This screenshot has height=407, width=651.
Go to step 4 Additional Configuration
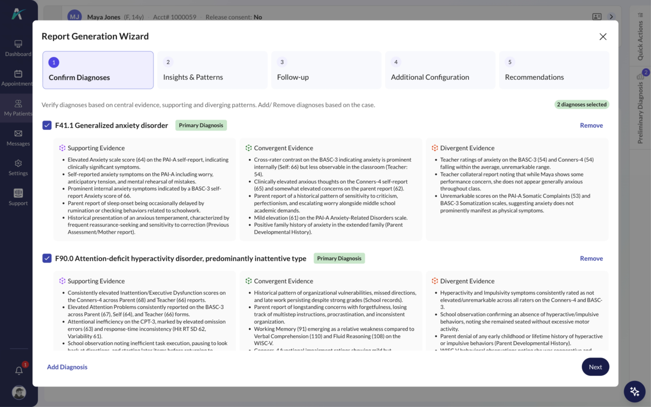click(440, 70)
